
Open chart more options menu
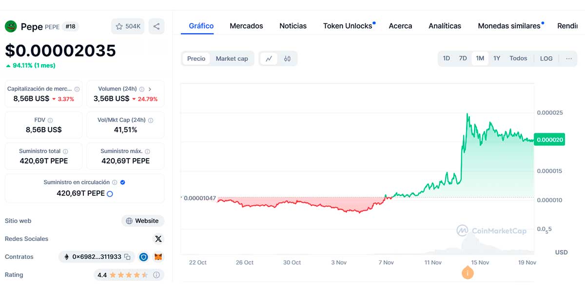point(569,58)
